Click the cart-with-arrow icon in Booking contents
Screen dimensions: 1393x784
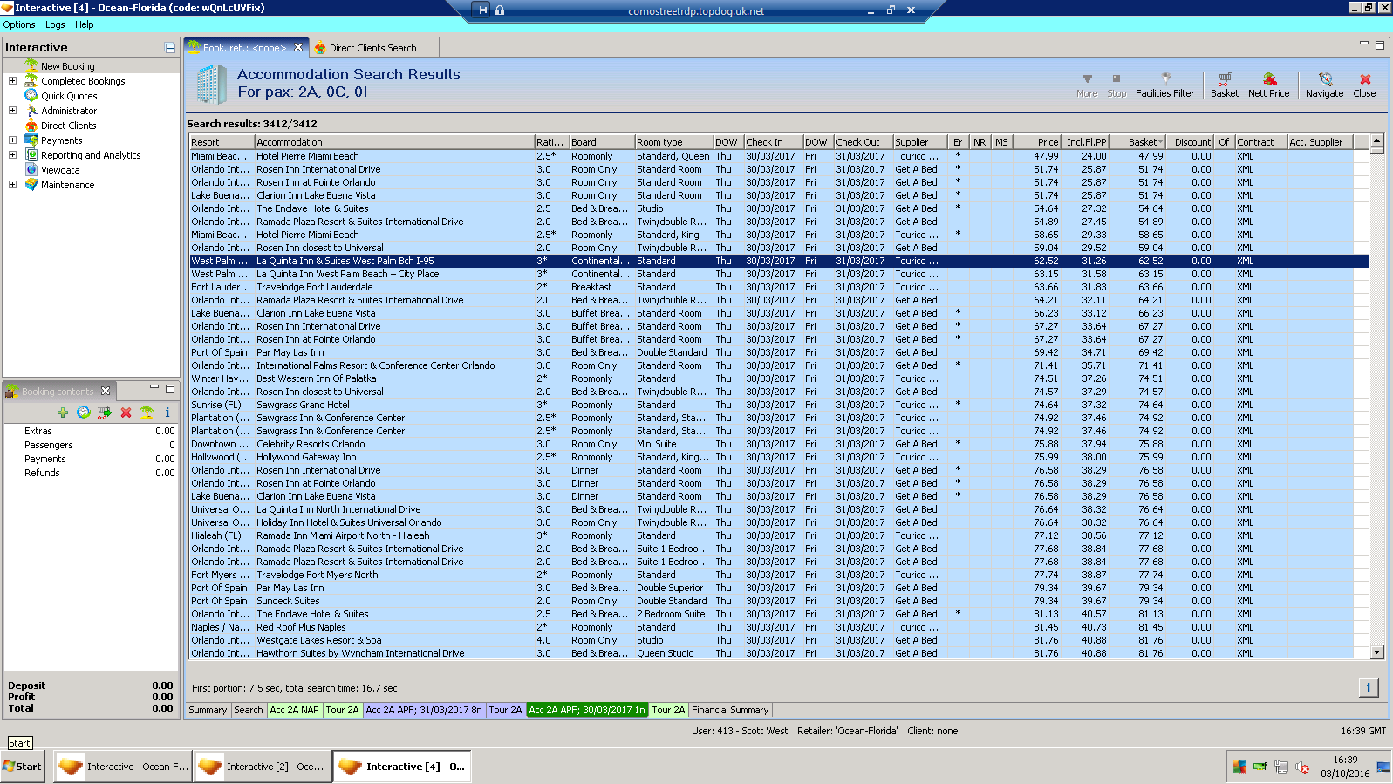[105, 412]
